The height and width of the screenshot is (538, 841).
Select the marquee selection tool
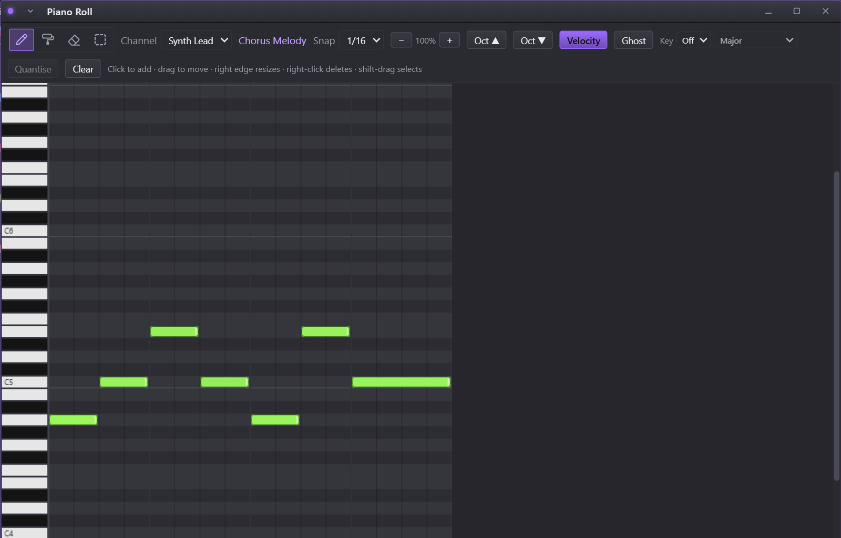(100, 40)
